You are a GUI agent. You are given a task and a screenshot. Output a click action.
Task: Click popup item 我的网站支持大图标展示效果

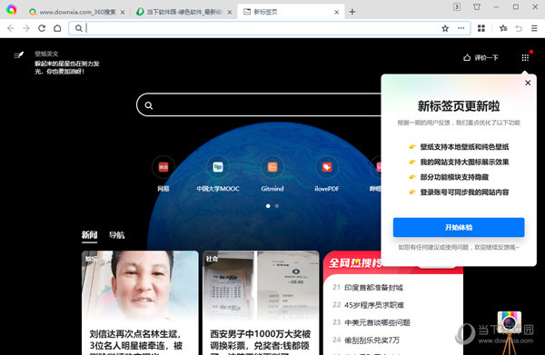tap(464, 163)
